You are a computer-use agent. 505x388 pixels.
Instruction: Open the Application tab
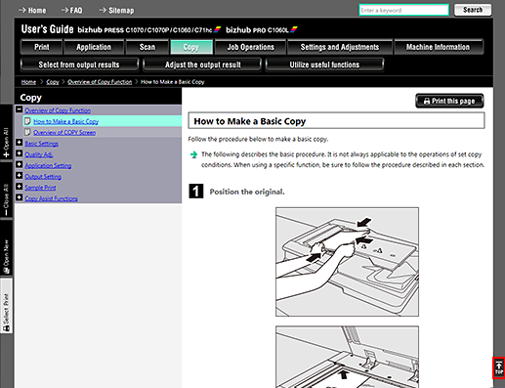point(94,47)
